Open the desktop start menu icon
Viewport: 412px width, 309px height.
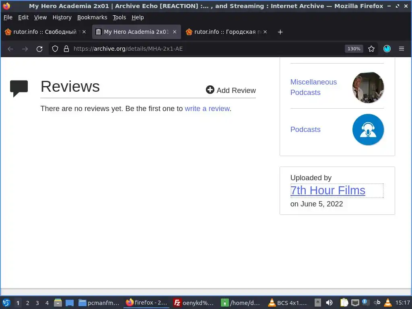[x=6, y=303]
